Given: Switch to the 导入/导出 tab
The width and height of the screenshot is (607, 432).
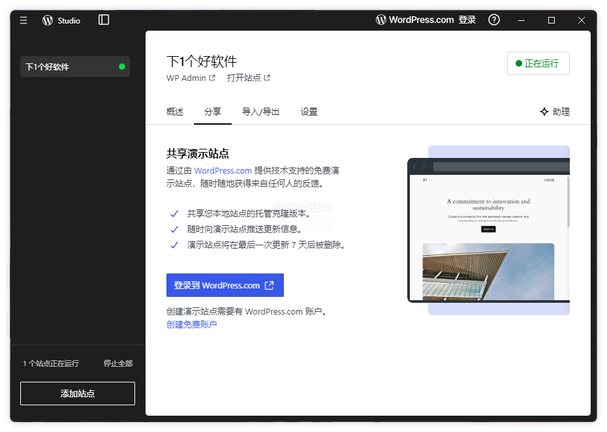Looking at the screenshot, I should (260, 112).
